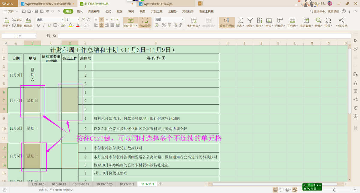Click the font color red A swatch
360x193 pixels.
coord(77,25)
